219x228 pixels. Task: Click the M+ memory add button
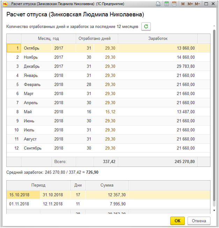point(190,4)
